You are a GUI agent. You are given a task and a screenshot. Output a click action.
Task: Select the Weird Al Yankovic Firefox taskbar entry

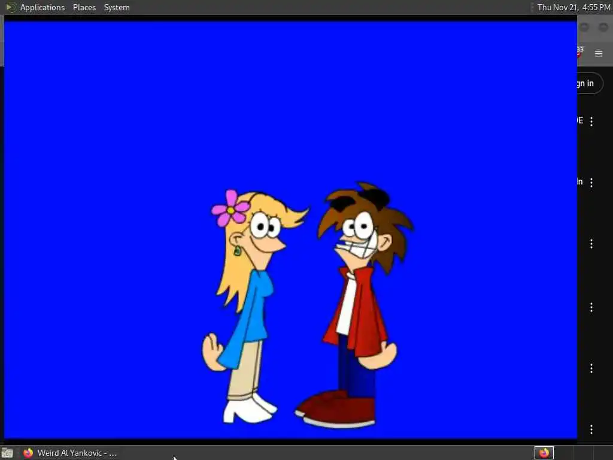(71, 453)
